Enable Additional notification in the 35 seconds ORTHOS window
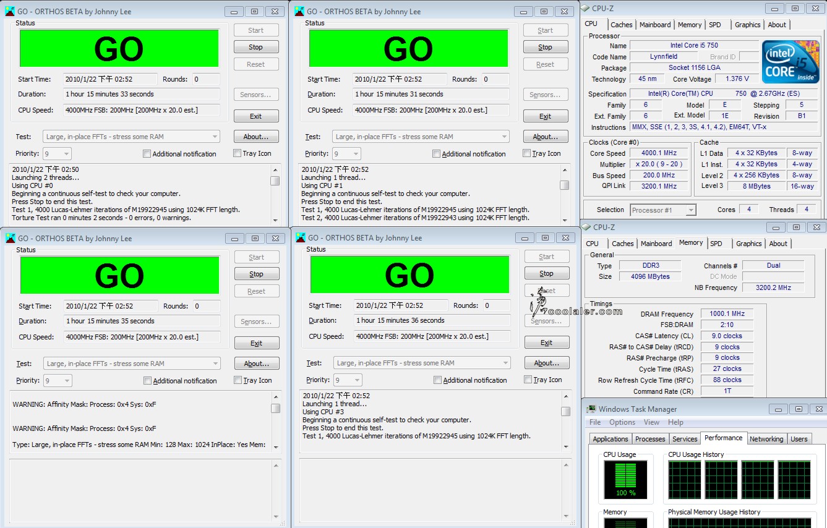This screenshot has height=528, width=827. 147,380
